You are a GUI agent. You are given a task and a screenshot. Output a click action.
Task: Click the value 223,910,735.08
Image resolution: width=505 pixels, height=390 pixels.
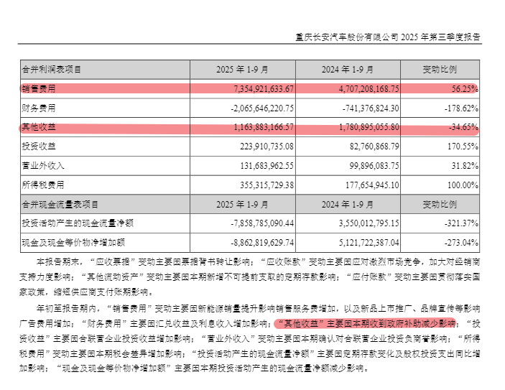click(x=267, y=147)
